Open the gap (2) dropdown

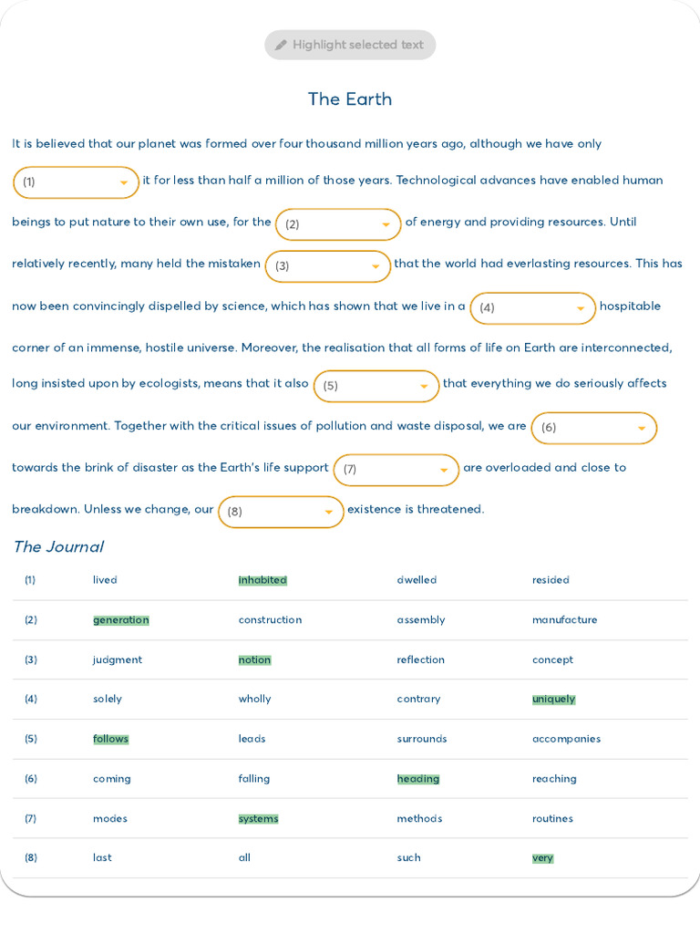pyautogui.click(x=338, y=224)
